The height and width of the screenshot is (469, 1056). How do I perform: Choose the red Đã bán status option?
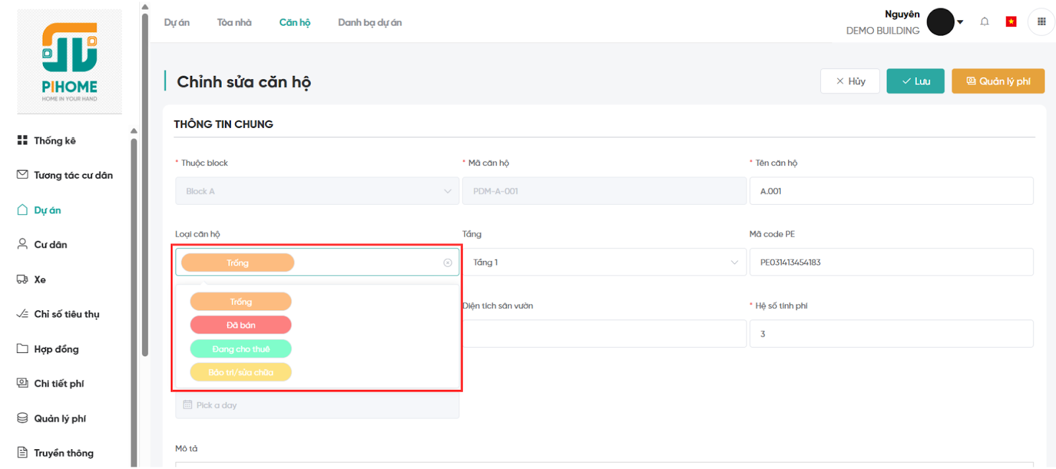241,325
